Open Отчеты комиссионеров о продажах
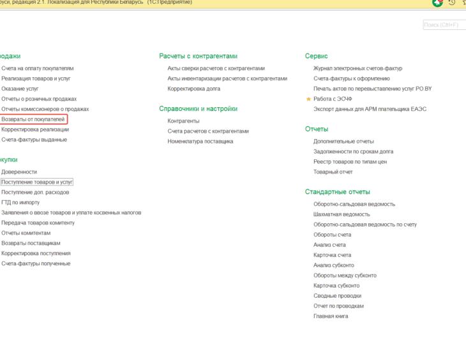This screenshot has height=338, width=466. click(x=45, y=109)
